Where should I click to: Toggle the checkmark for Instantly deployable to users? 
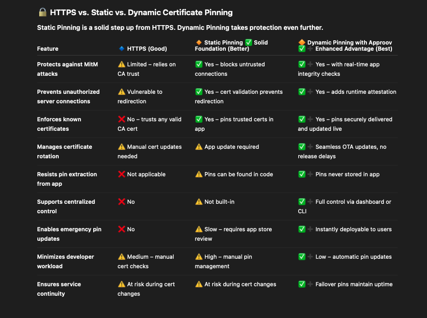point(302,229)
